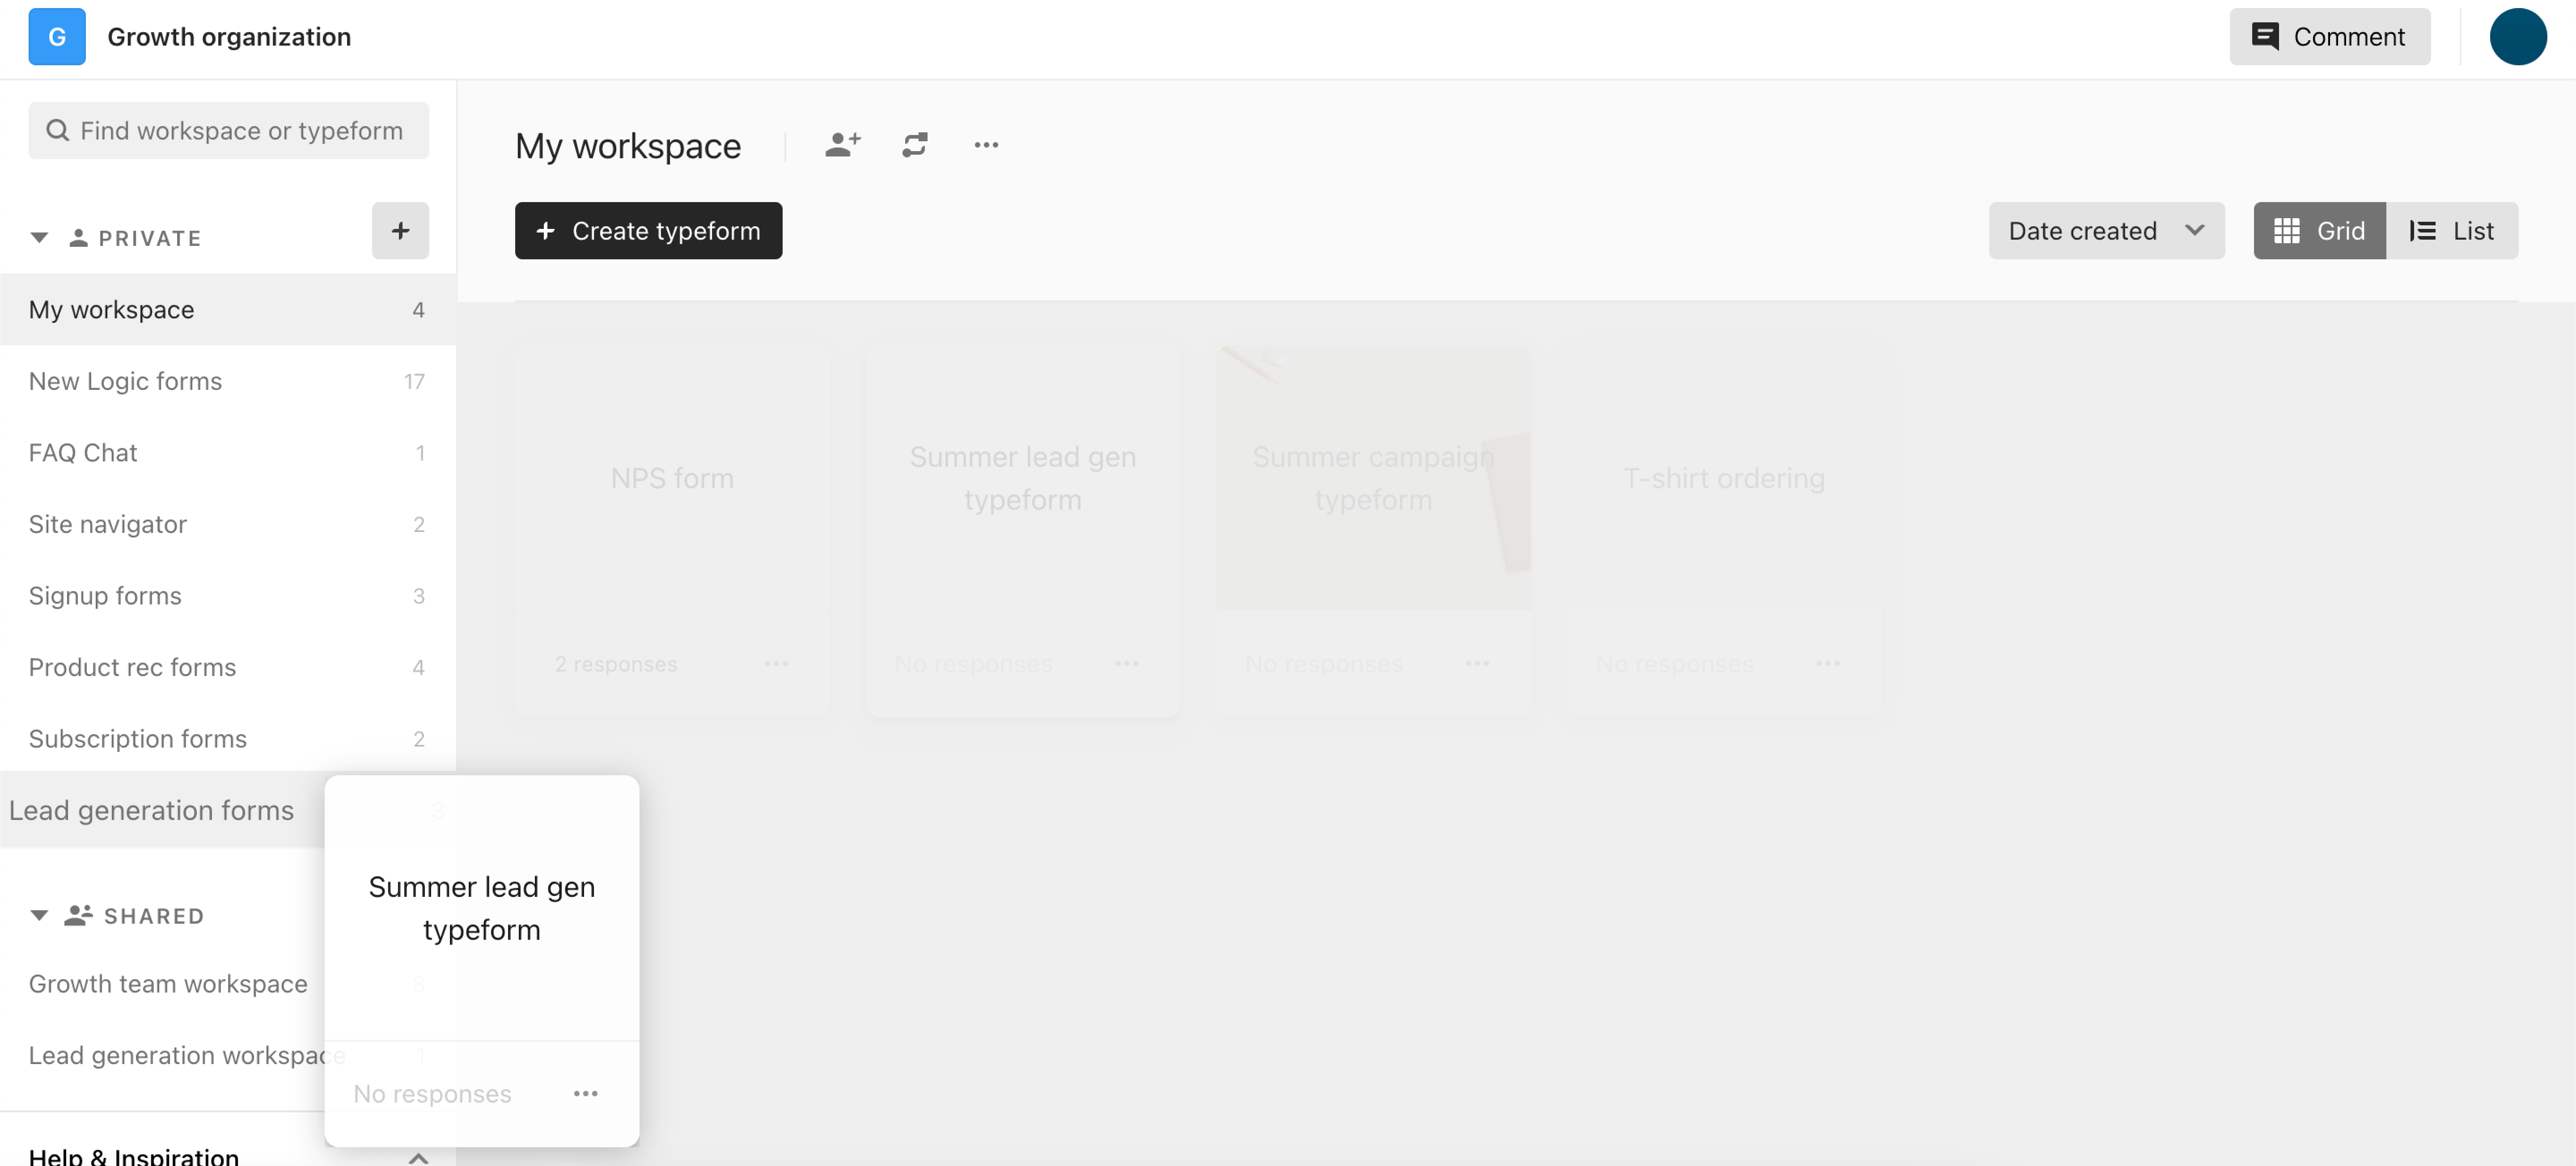2576x1166 pixels.
Task: Click the Growth organization G logo
Action: click(x=57, y=37)
